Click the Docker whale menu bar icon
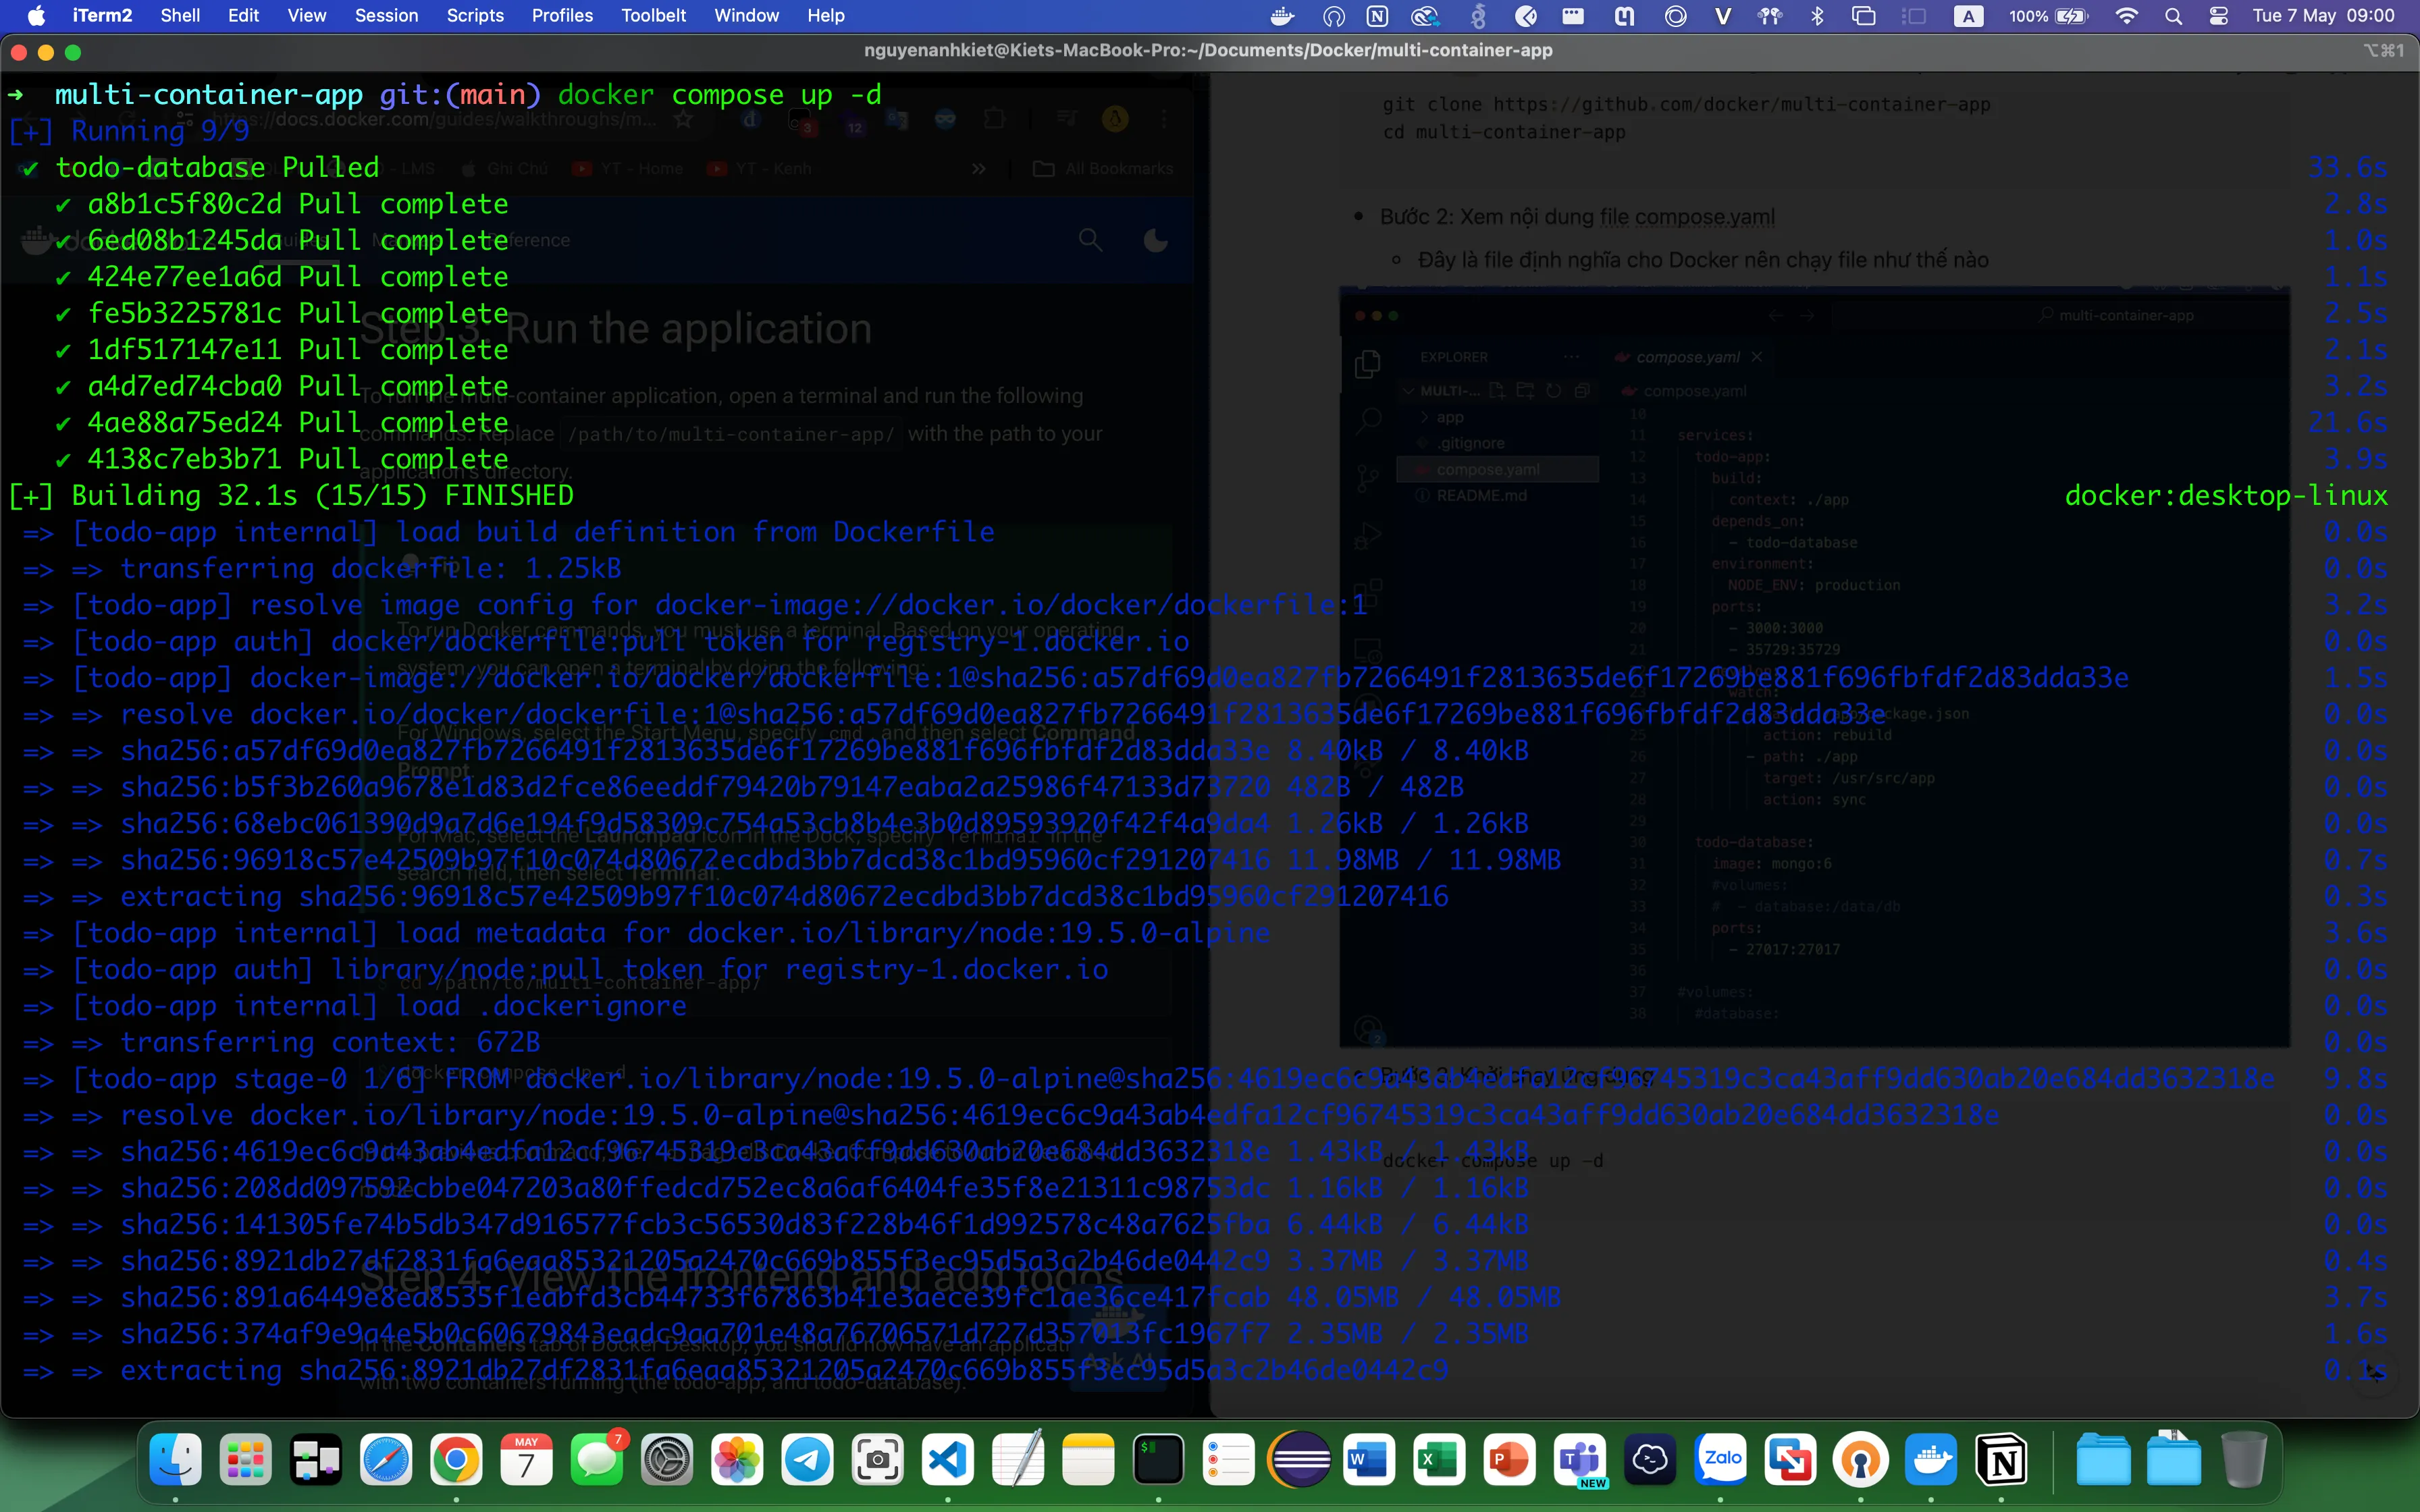This screenshot has height=1512, width=2420. pos(1282,16)
